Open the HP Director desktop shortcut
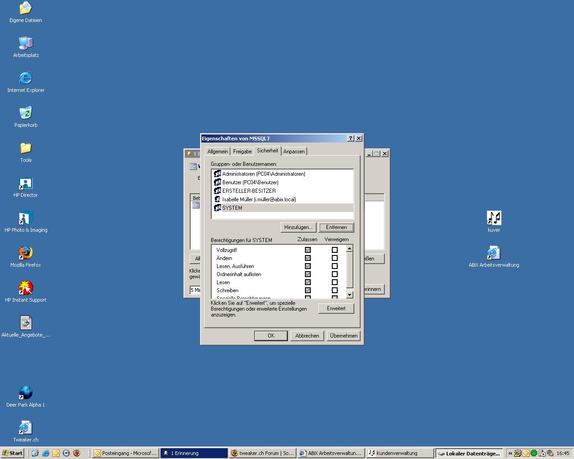The height and width of the screenshot is (459, 574). [x=26, y=183]
